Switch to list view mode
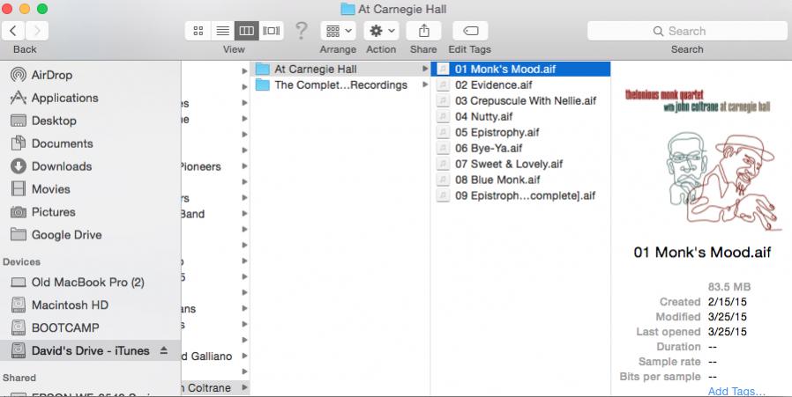This screenshot has height=397, width=792. tap(222, 31)
